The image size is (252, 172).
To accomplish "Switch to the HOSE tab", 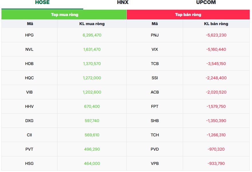I will pos(42,2).
